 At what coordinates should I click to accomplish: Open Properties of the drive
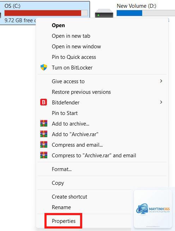point(64,221)
